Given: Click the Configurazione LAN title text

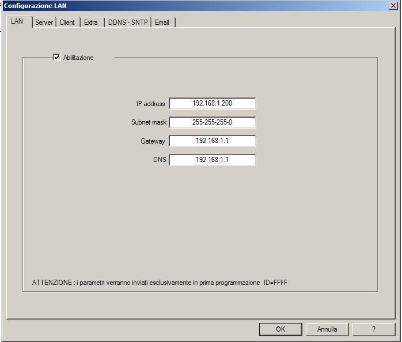Looking at the screenshot, I should point(35,6).
